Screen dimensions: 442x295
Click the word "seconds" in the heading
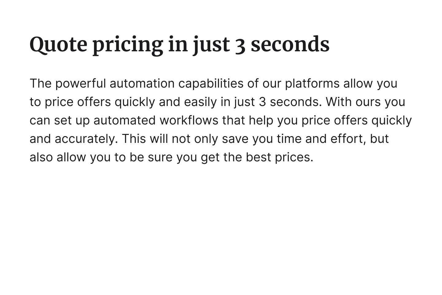point(290,45)
